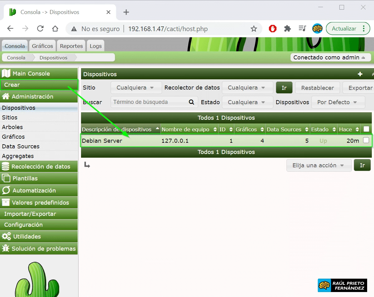The image size is (374, 297).
Task: Check the Debian Server row checkbox
Action: pyautogui.click(x=366, y=141)
